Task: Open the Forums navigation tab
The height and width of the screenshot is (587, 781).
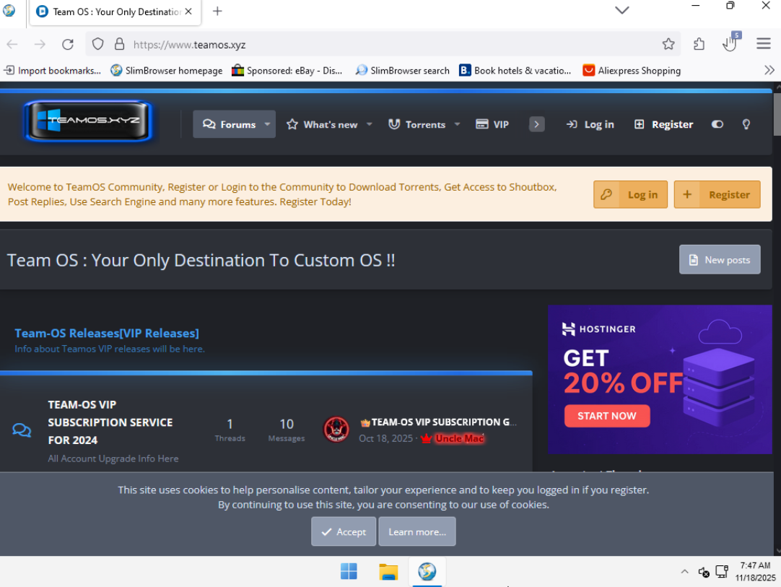Action: [x=229, y=124]
